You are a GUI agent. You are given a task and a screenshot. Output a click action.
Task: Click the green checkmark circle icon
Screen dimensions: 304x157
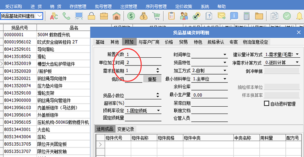287,16
